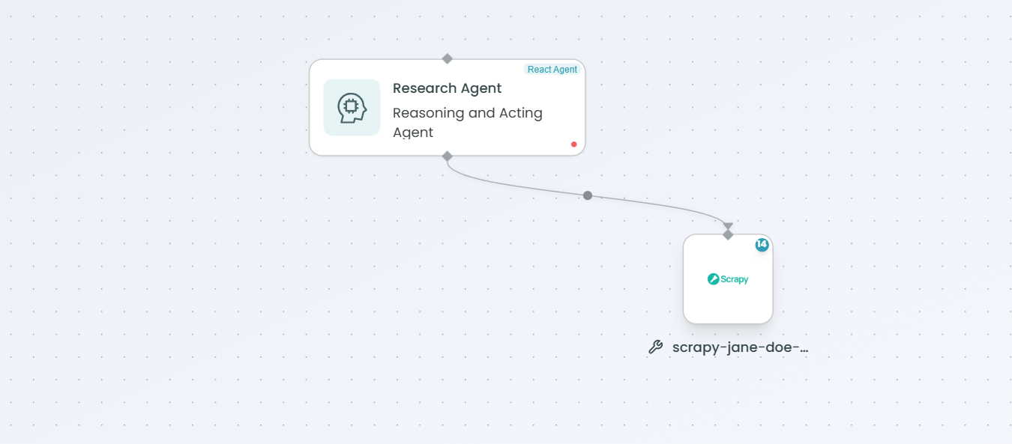The height and width of the screenshot is (444, 1012).
Task: Click the React Agent type badge
Action: [x=552, y=70]
